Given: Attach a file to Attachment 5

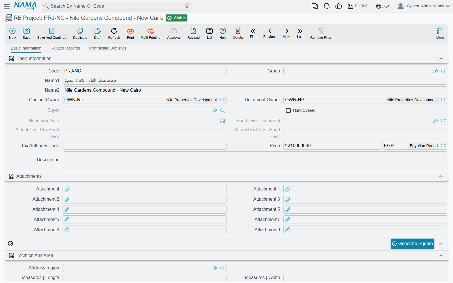Looking at the screenshot, I should (288, 209).
